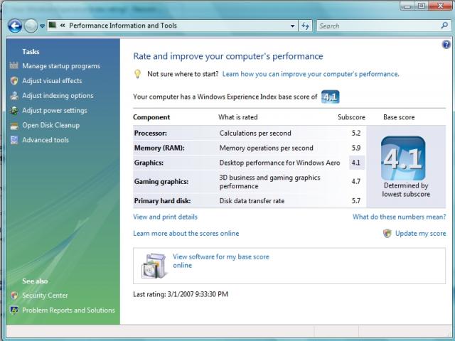This screenshot has height=341, width=455.
Task: Open Manage startup programs task
Action: coord(61,66)
